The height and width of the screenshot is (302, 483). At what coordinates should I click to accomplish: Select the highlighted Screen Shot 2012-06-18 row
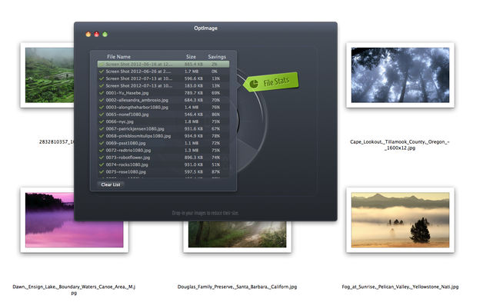coord(163,64)
